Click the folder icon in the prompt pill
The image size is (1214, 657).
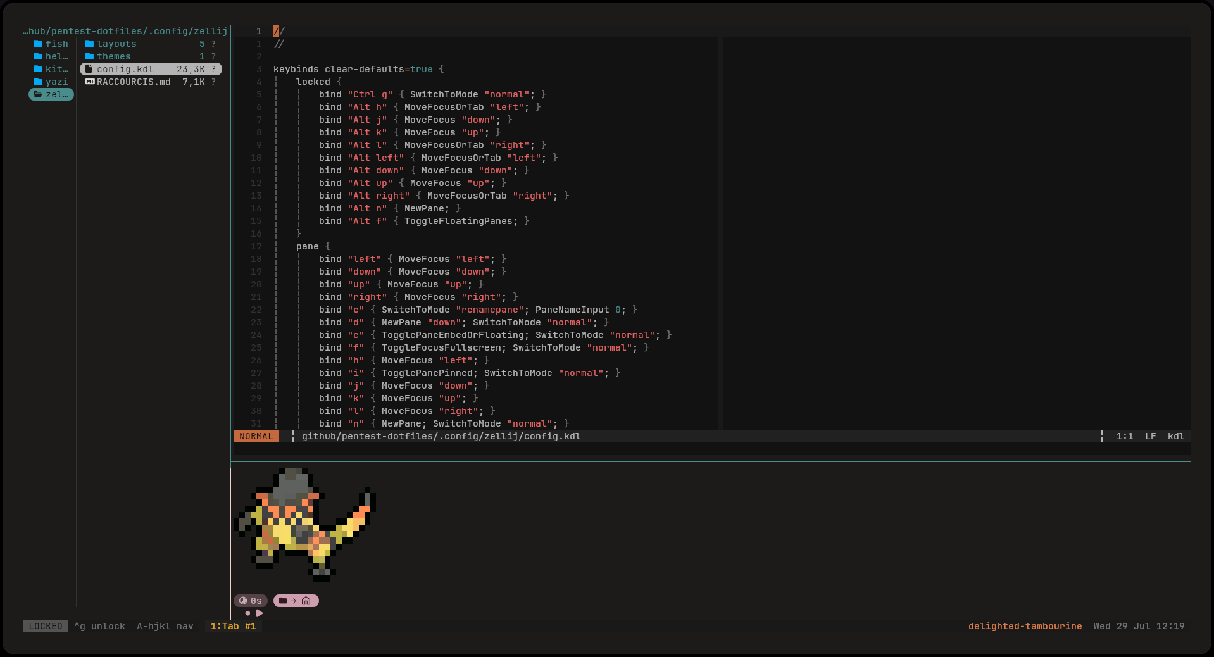tap(283, 601)
